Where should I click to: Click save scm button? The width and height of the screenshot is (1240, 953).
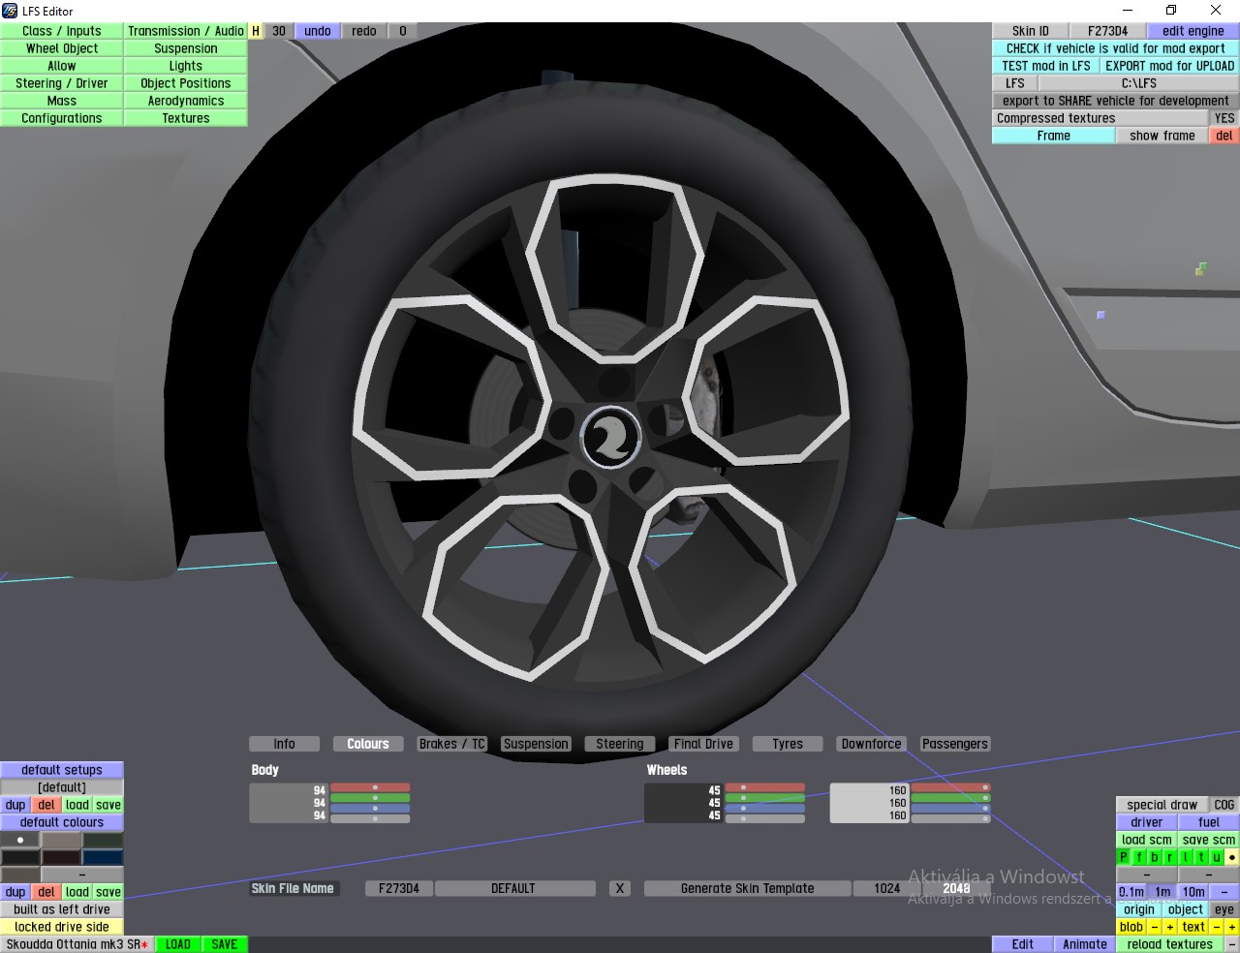coord(1209,840)
